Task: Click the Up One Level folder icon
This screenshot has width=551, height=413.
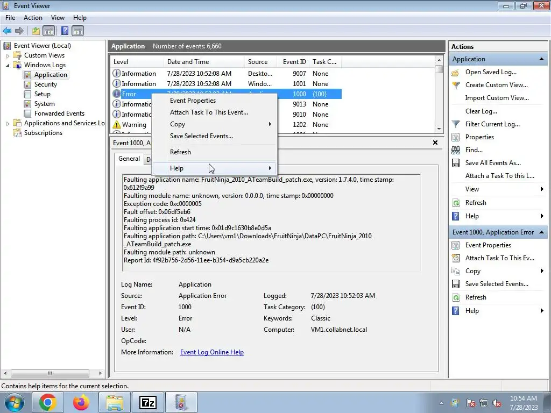Action: pos(36,31)
